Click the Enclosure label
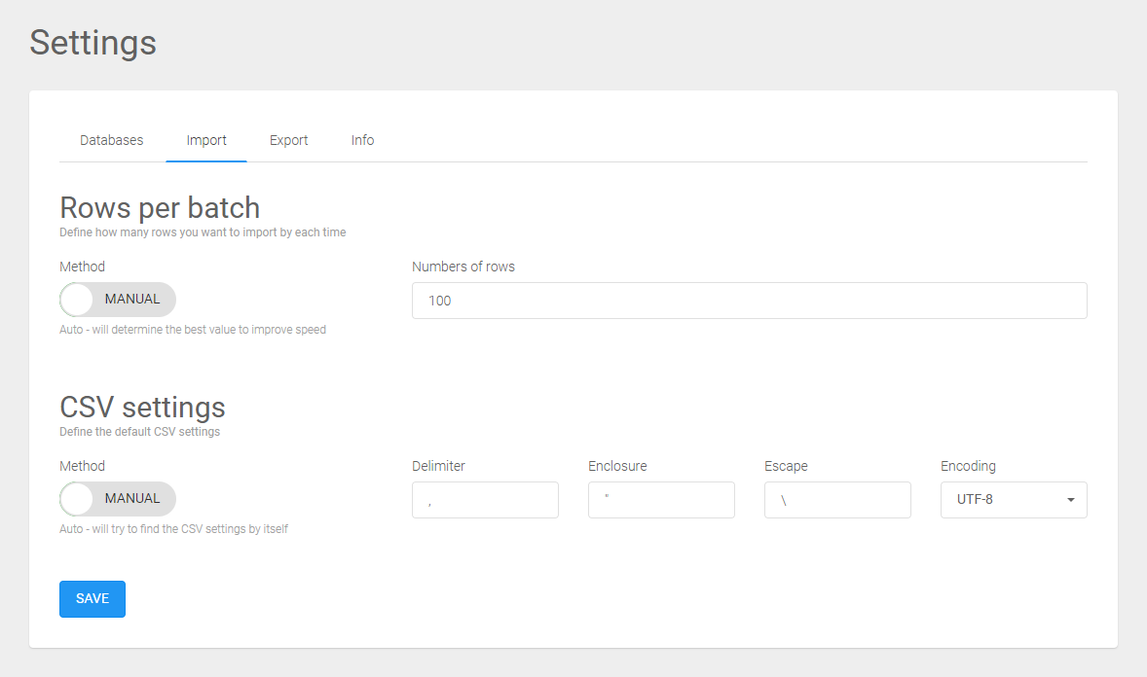The width and height of the screenshot is (1147, 677). point(617,467)
